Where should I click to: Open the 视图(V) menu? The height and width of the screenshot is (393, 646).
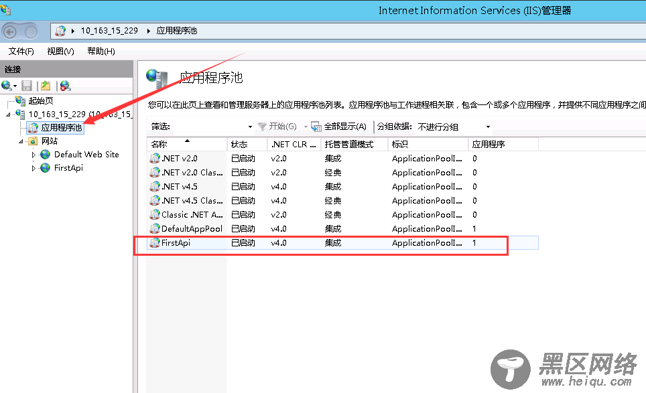(60, 51)
